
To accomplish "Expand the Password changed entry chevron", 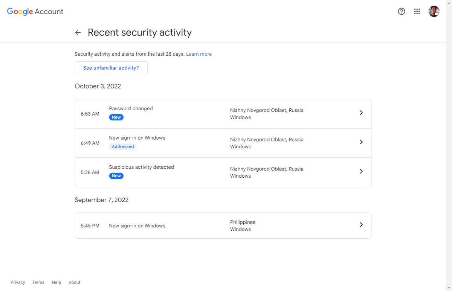I will point(361,113).
